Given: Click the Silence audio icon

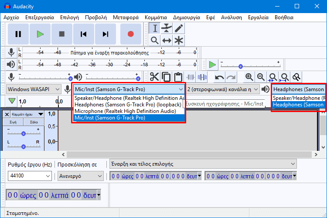Looking at the screenshot, I should click(x=202, y=77).
